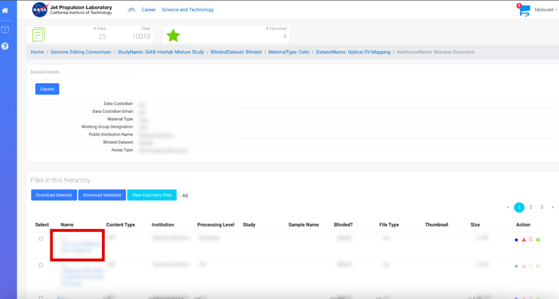Tick the second file's select checkbox
Screen dimensions: 559x299
point(41,265)
